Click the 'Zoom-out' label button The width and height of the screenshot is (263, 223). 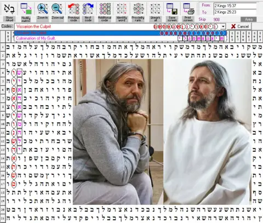58,18
